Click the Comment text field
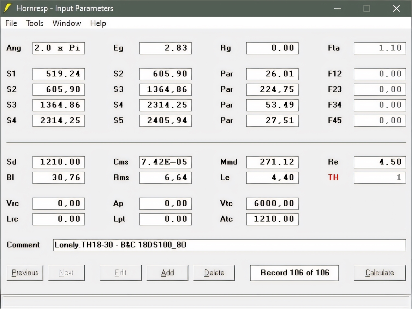The height and width of the screenshot is (309, 412). coord(229,245)
